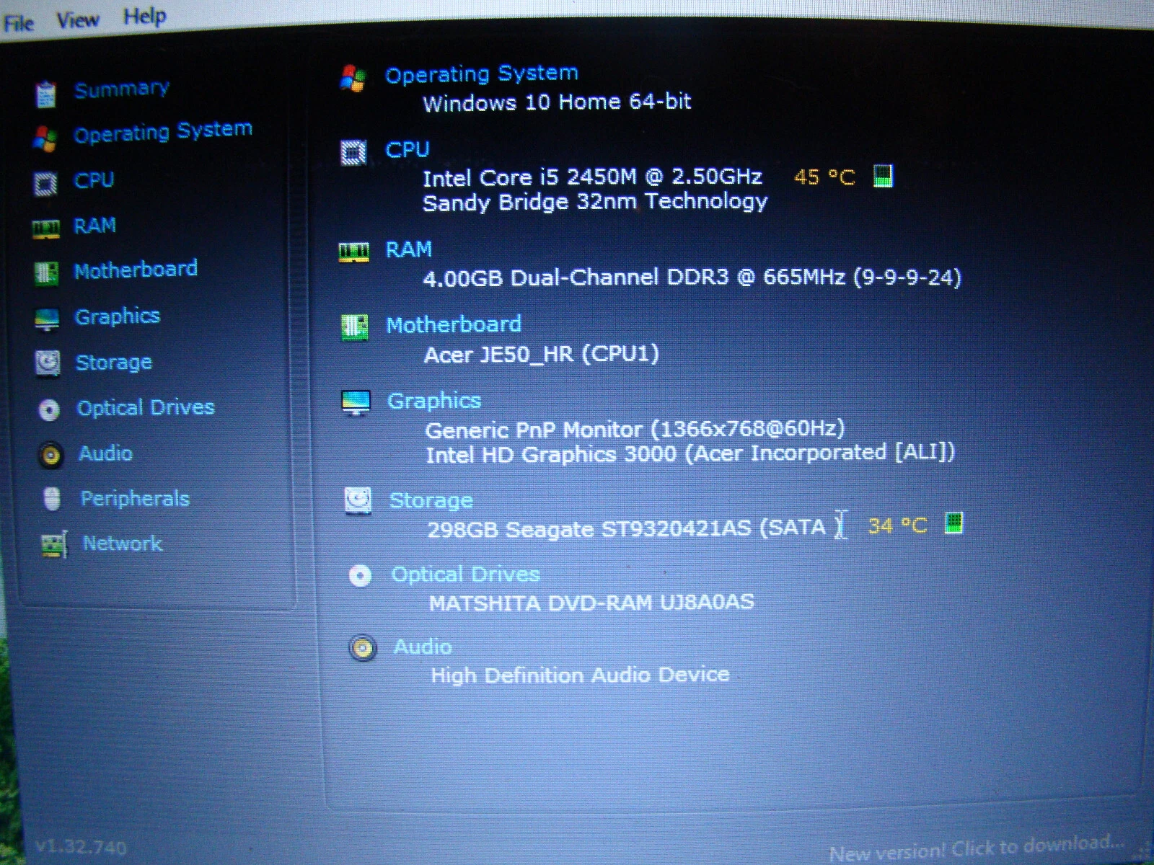Click the Storage hard disk icon in sidebar
Image resolution: width=1154 pixels, height=865 pixels.
point(48,363)
